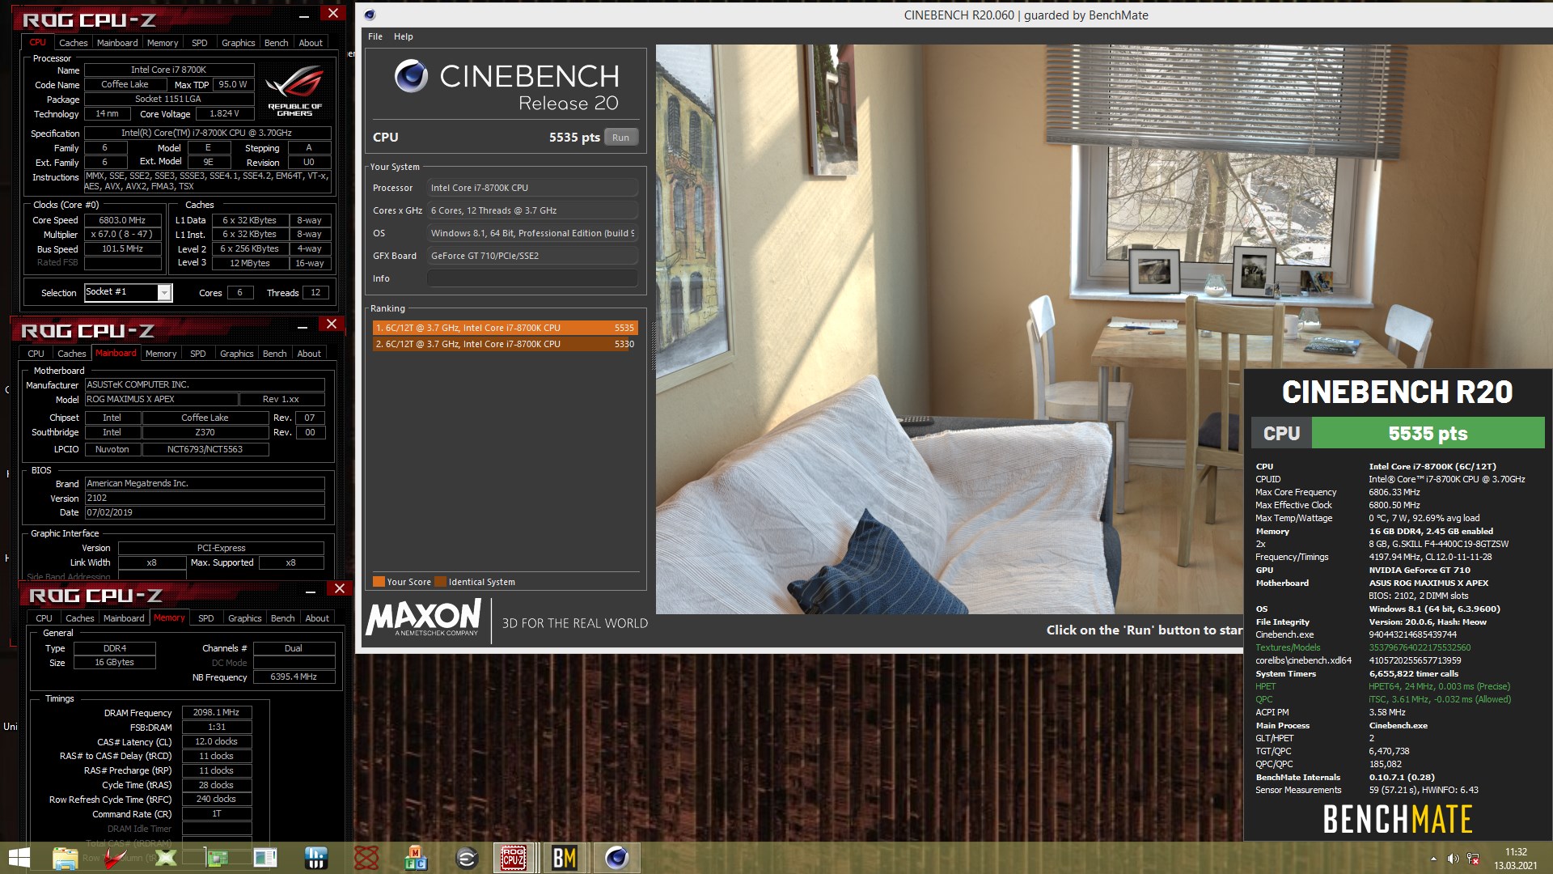
Task: Show hidden tray icons arrow
Action: click(1433, 859)
